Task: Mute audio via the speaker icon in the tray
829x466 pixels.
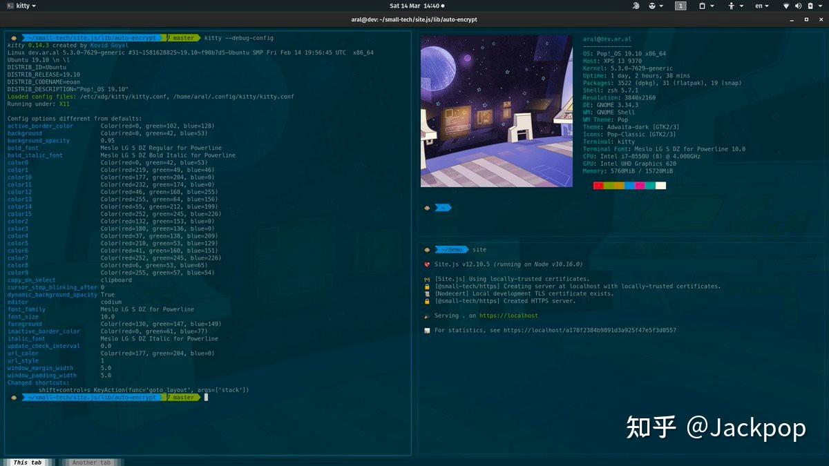Action: [798, 6]
